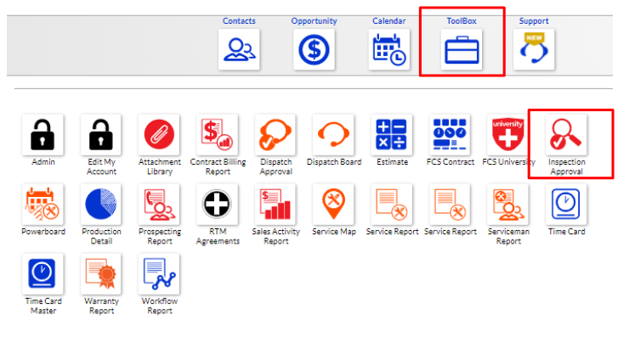Open the Opportunity dollar icon

[314, 49]
